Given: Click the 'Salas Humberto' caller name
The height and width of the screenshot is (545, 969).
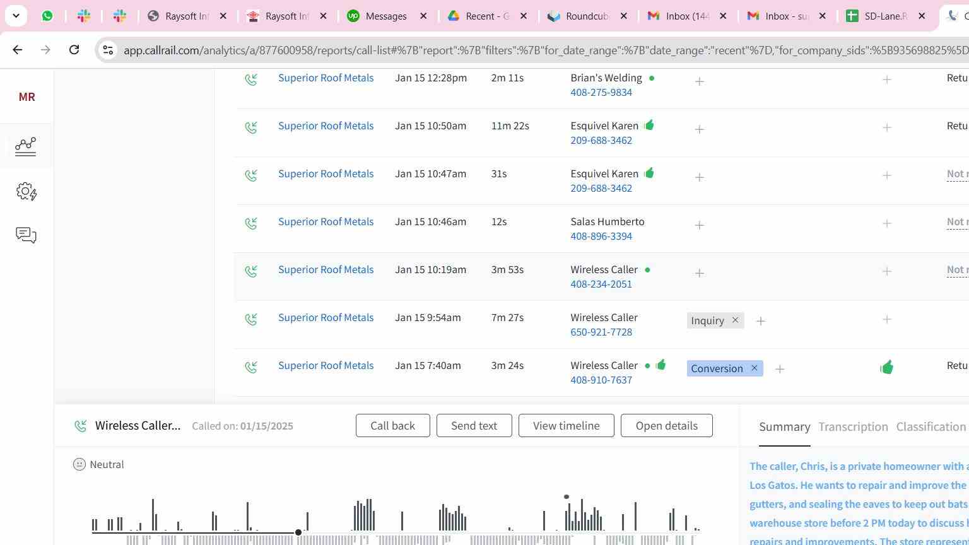Looking at the screenshot, I should click(x=608, y=222).
